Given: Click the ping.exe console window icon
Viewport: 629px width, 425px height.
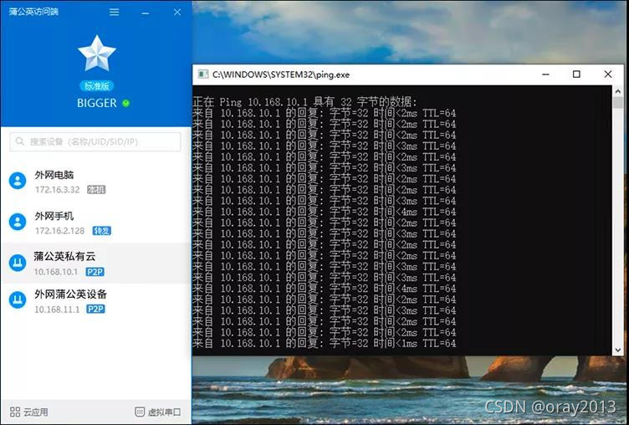Looking at the screenshot, I should tap(203, 74).
